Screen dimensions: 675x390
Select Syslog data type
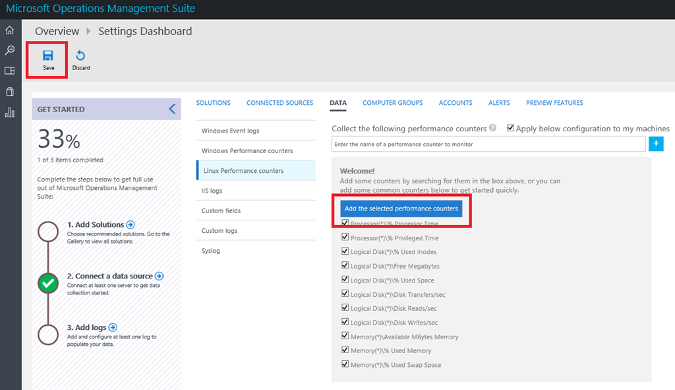[x=256, y=250]
